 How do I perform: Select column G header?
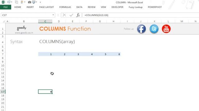click(x=100, y=21)
